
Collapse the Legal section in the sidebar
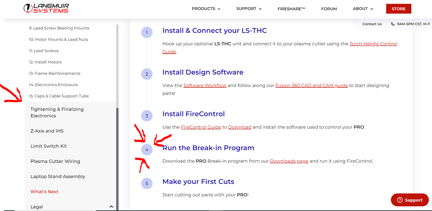coord(111,206)
